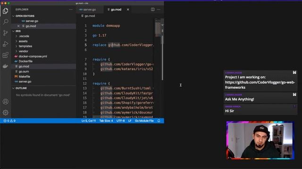
Task: Open the Docker view in activity bar
Action: coord(5,66)
